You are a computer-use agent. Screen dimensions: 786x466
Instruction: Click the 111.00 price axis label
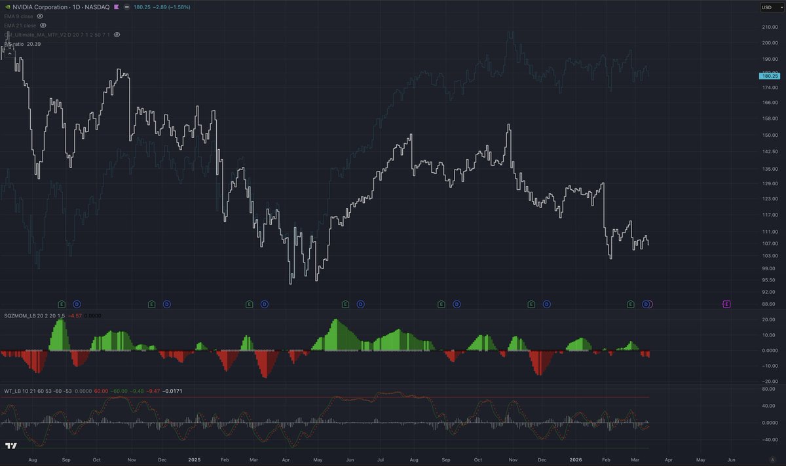click(x=769, y=232)
